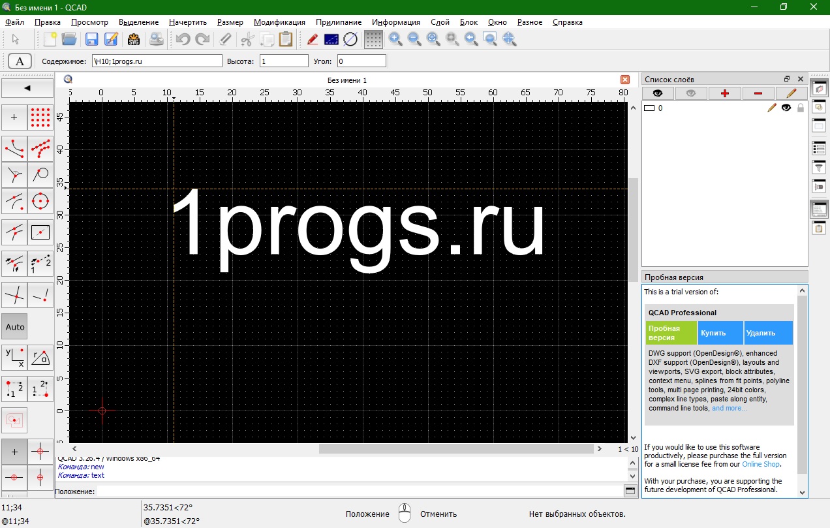Image resolution: width=830 pixels, height=528 pixels.
Task: Open the Правка menu
Action: [x=48, y=22]
